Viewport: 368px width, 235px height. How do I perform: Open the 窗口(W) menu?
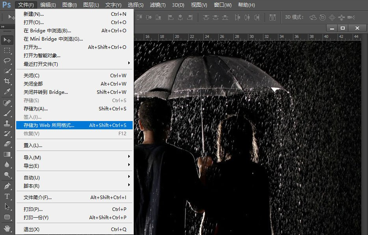[223, 5]
